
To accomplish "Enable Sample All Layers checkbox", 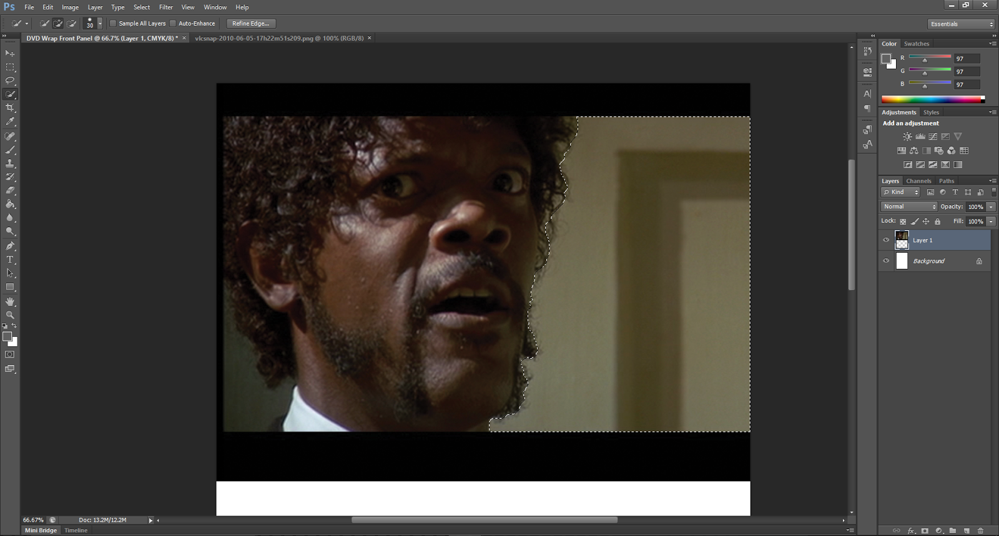I will pyautogui.click(x=113, y=23).
